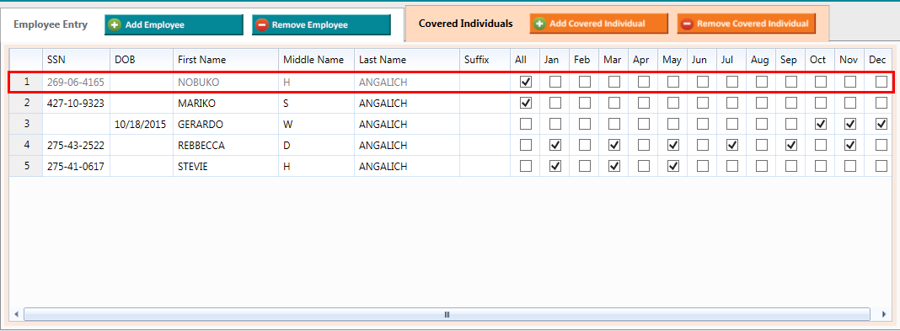Image resolution: width=900 pixels, height=331 pixels.
Task: Uncheck Nov coverage for GERARDO
Action: point(850,124)
